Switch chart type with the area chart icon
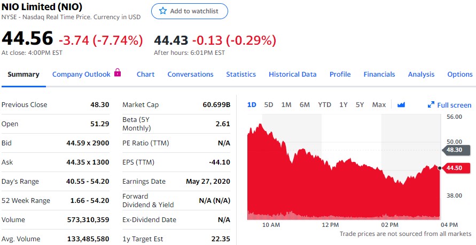Viewport: 476px width, 245px height. 401,105
